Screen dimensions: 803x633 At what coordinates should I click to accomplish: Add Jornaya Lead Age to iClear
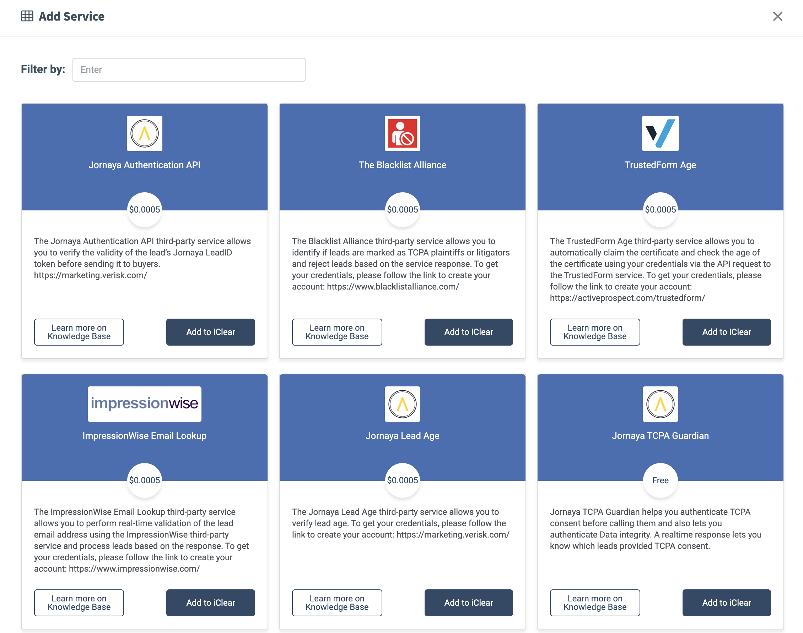click(x=468, y=602)
